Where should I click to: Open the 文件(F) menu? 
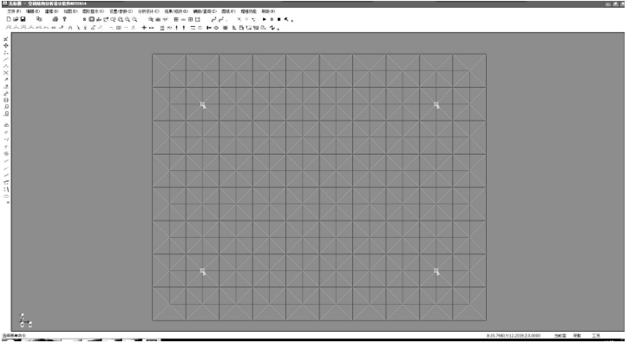pyautogui.click(x=14, y=11)
